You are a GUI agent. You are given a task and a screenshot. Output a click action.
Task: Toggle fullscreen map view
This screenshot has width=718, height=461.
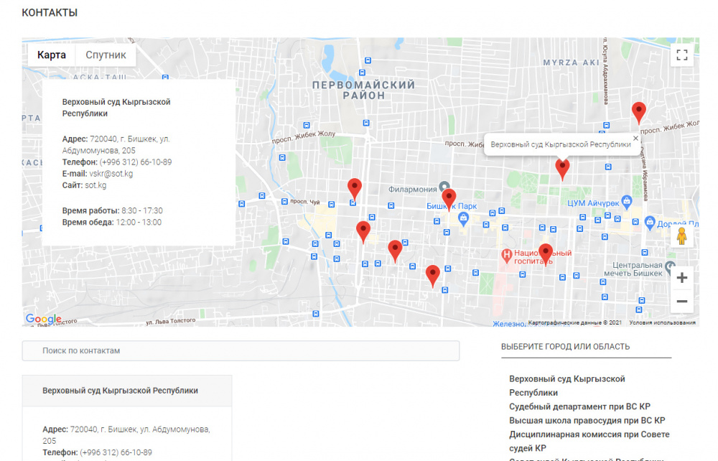coord(681,55)
